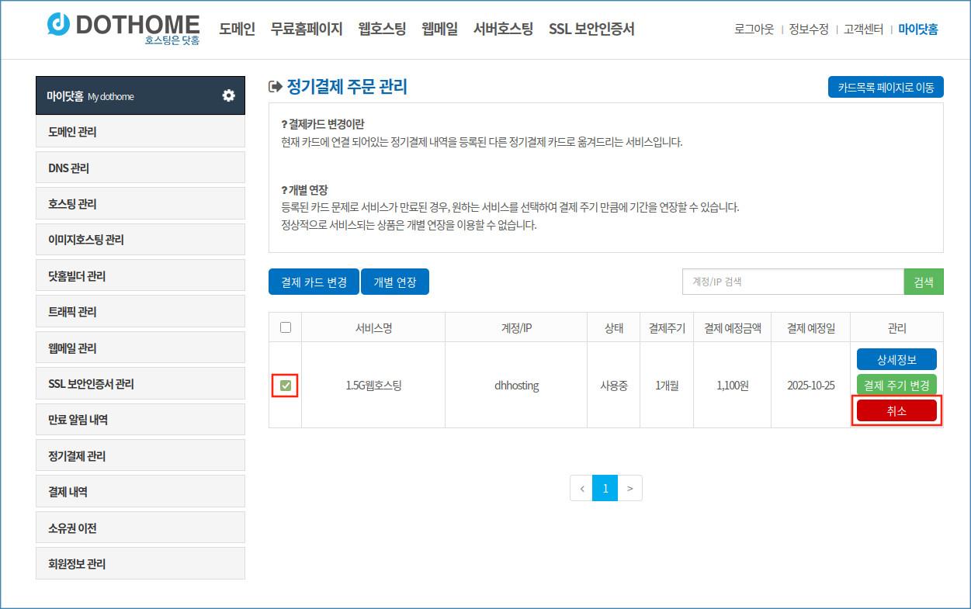Screen dimensions: 971x609
Task: Click the green 검색 button
Action: click(923, 282)
